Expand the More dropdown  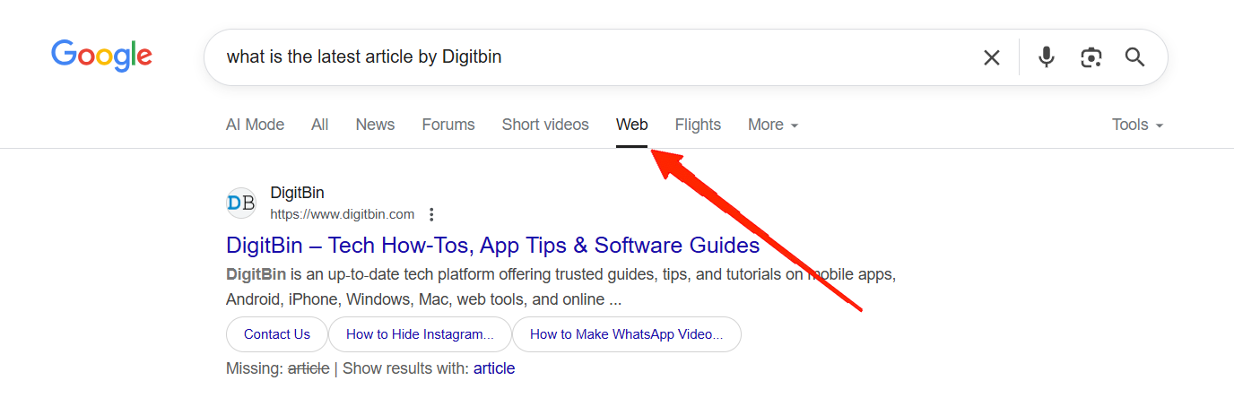point(773,125)
